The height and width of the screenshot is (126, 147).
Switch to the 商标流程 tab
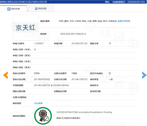tap(41, 9)
